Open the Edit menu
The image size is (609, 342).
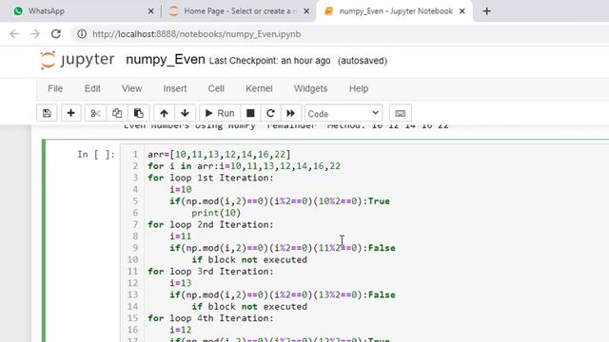[x=92, y=88]
